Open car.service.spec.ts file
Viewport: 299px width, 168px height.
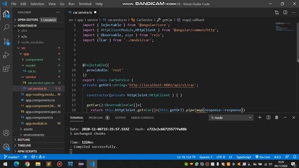point(41,83)
